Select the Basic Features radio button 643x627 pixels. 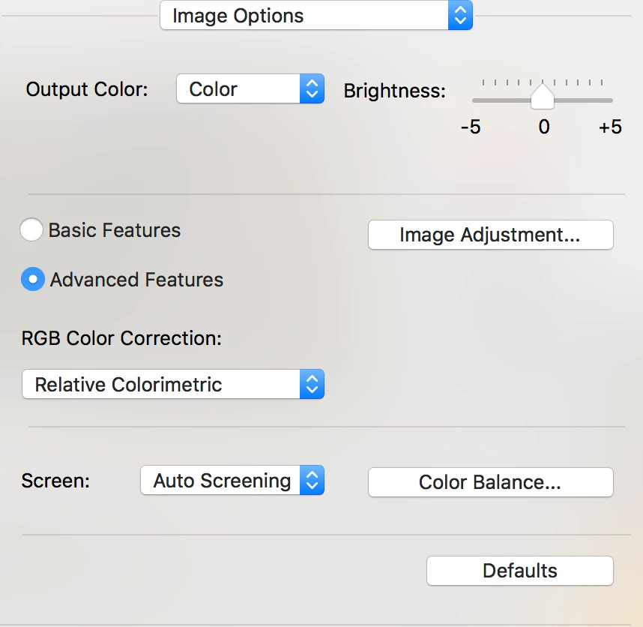(x=31, y=230)
